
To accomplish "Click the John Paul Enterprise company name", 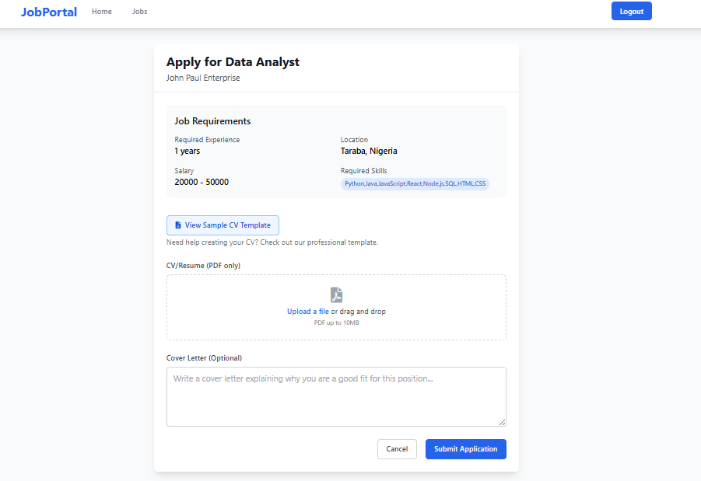I will click(203, 78).
